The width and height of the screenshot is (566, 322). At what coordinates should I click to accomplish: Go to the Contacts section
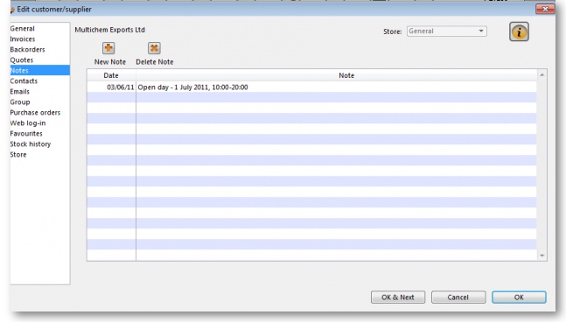[x=24, y=80]
